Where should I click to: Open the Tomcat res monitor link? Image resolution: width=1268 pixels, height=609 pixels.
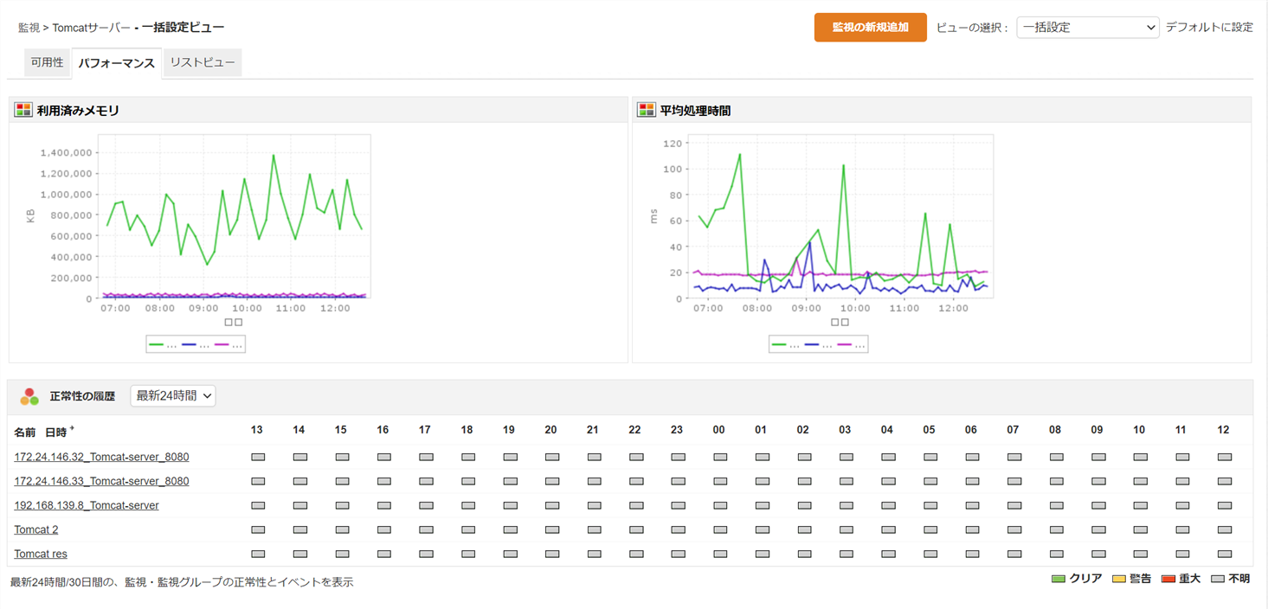point(41,554)
